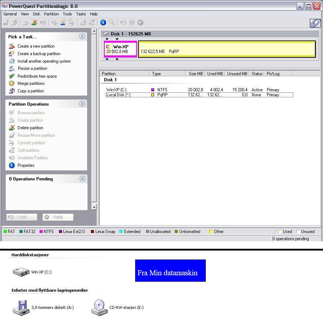
Task: Click the Undo button below pending operations
Action: 22,217
